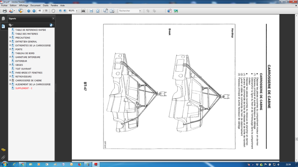Image resolution: width=298 pixels, height=167 pixels.
Task: Zoom out with the minus button
Action: 60,11
